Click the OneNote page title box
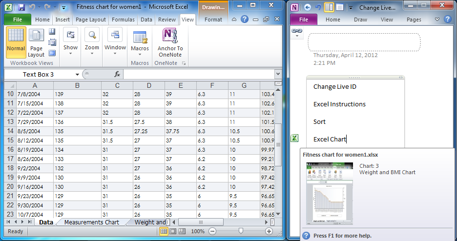The width and height of the screenshot is (457, 241). coord(364,42)
